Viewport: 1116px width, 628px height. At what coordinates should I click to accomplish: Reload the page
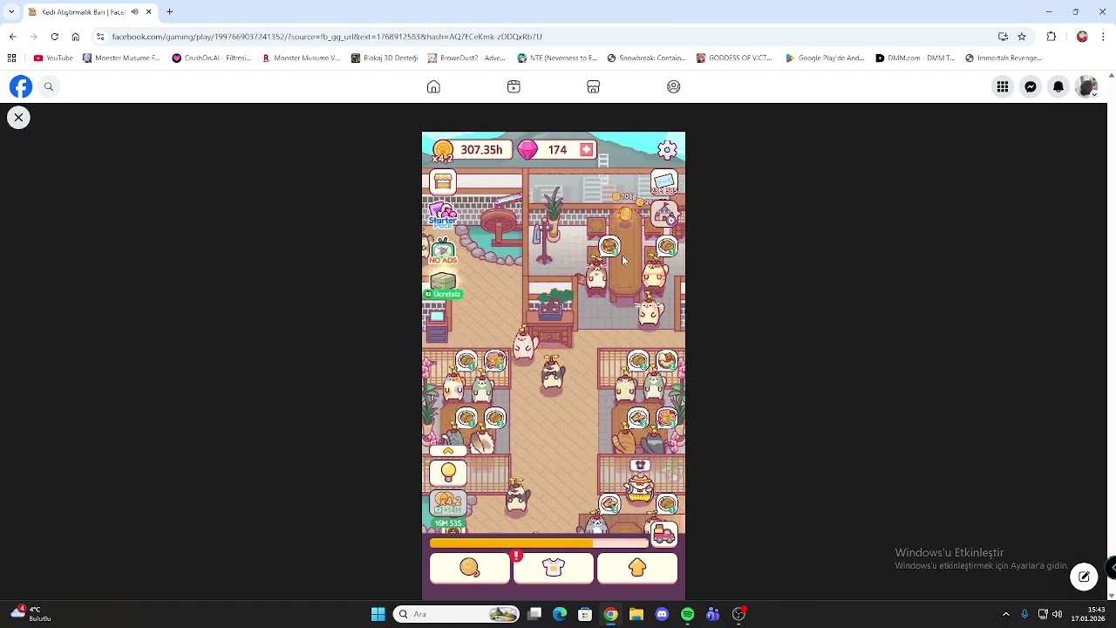pos(54,37)
